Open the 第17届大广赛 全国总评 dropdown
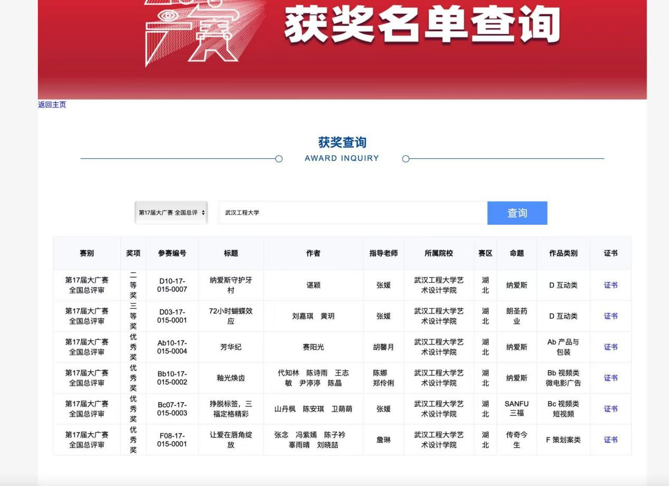This screenshot has width=669, height=486. pyautogui.click(x=171, y=213)
